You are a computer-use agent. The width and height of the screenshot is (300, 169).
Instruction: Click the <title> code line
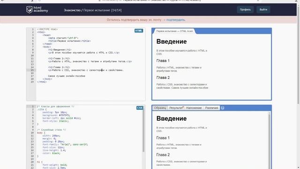(x=69, y=41)
